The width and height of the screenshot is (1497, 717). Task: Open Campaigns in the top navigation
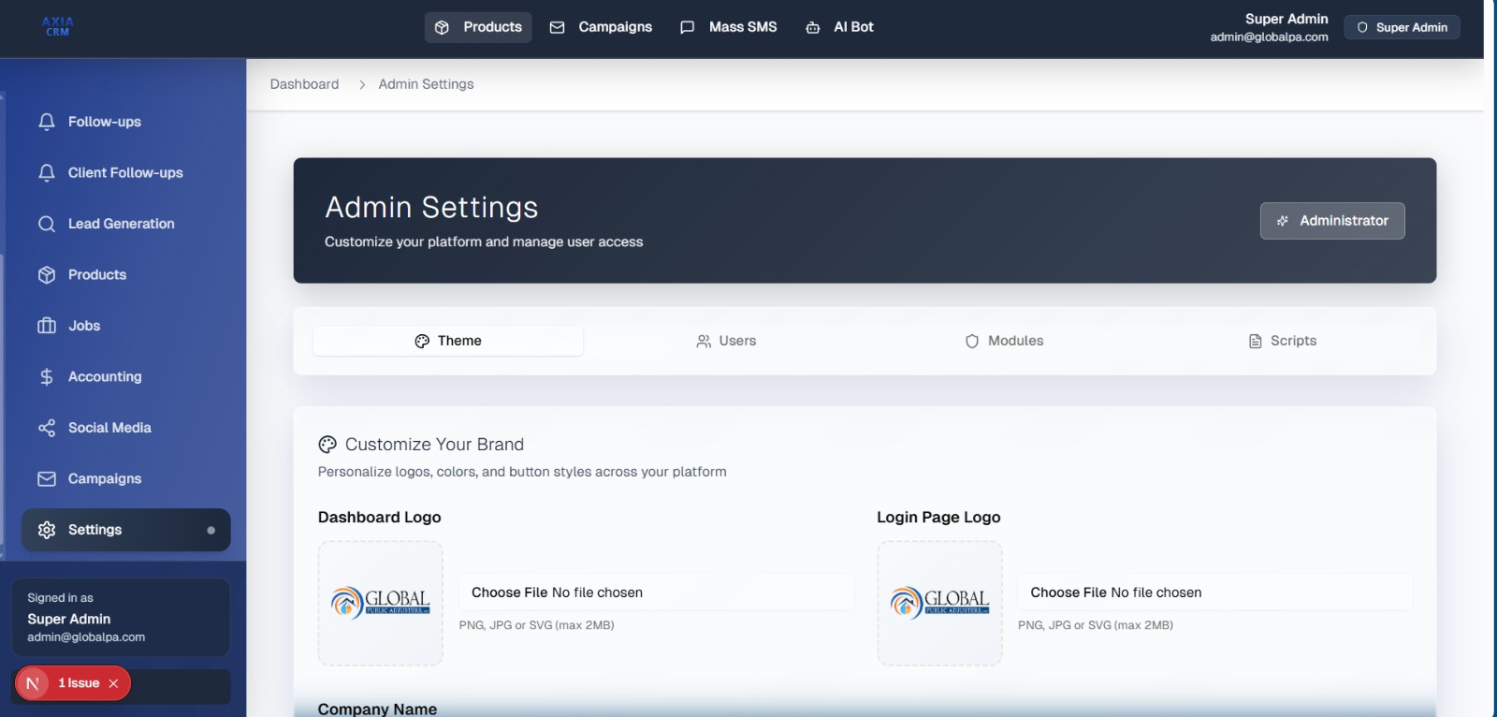[601, 27]
